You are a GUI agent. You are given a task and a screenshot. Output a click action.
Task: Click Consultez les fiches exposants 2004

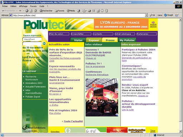pos(65,59)
